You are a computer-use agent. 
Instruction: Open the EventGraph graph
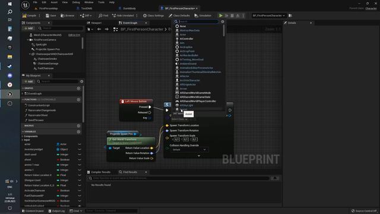point(35,94)
